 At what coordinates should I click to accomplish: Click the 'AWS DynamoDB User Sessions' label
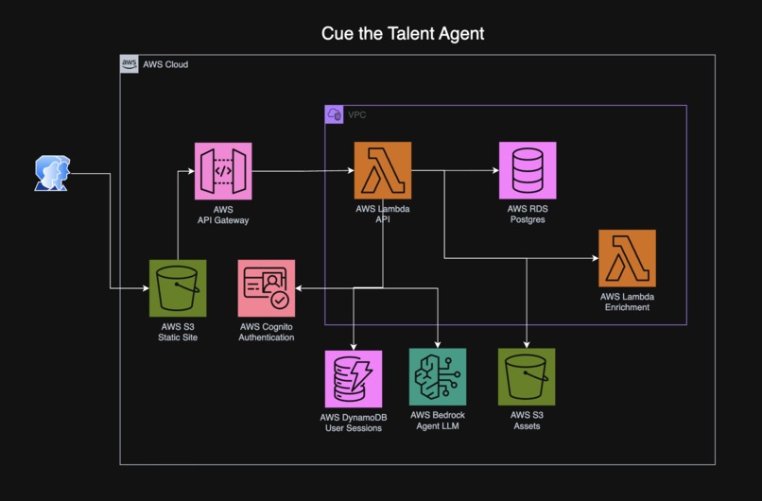point(354,423)
